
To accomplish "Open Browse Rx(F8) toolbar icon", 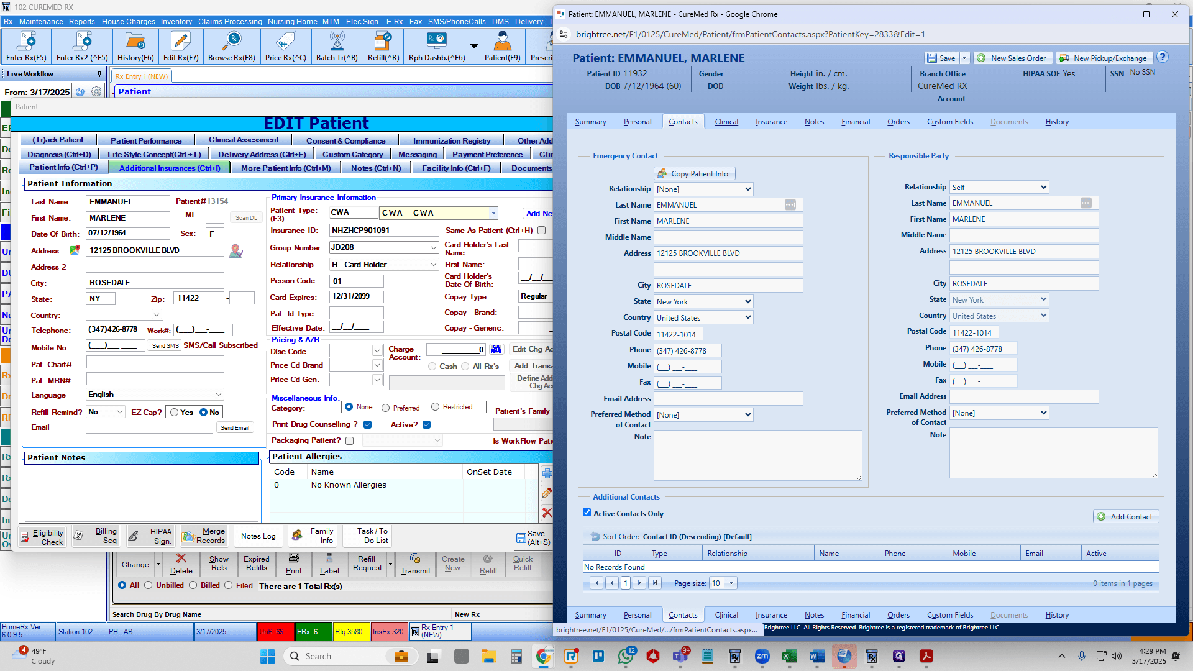I will (232, 47).
